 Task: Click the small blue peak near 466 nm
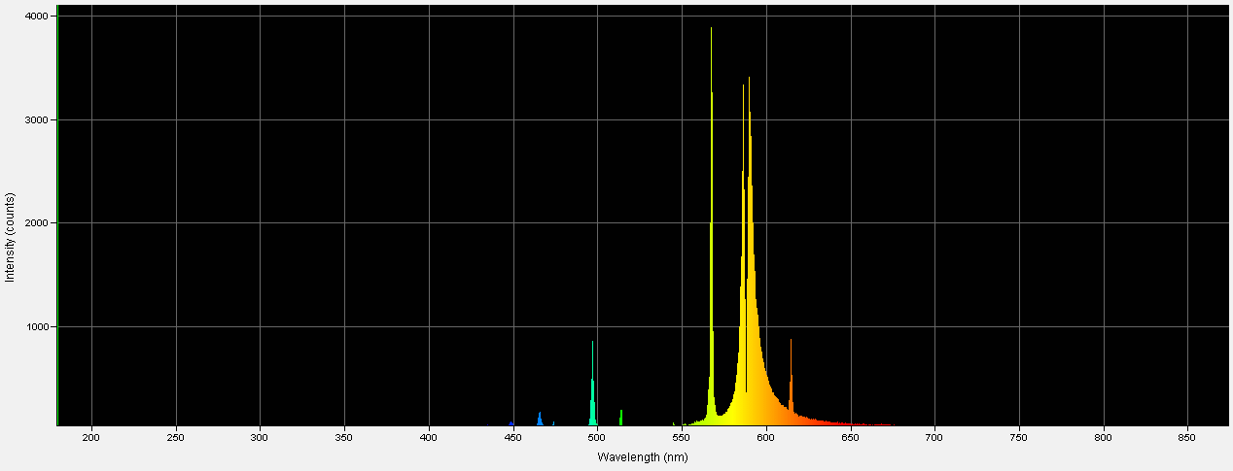pos(540,419)
